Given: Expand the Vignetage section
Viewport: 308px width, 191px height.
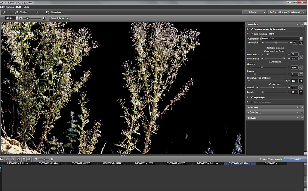Looking at the screenshot, I should coord(248,97).
